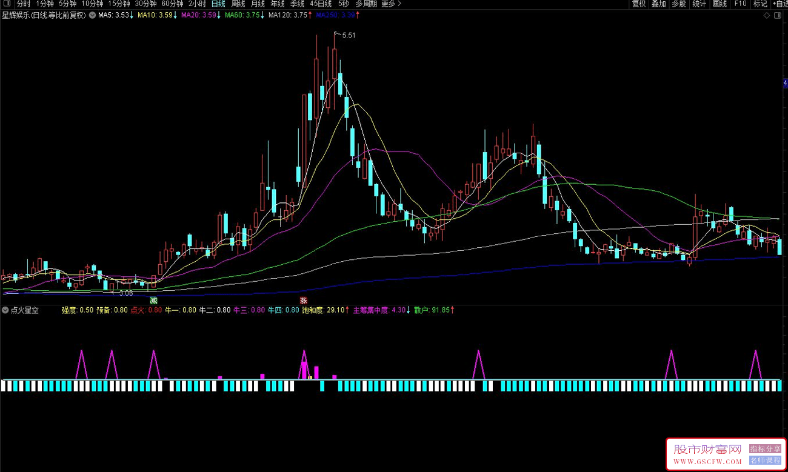Screen dimensions: 788x472
Task: Switch to the 分时 period tab
Action: click(23, 4)
